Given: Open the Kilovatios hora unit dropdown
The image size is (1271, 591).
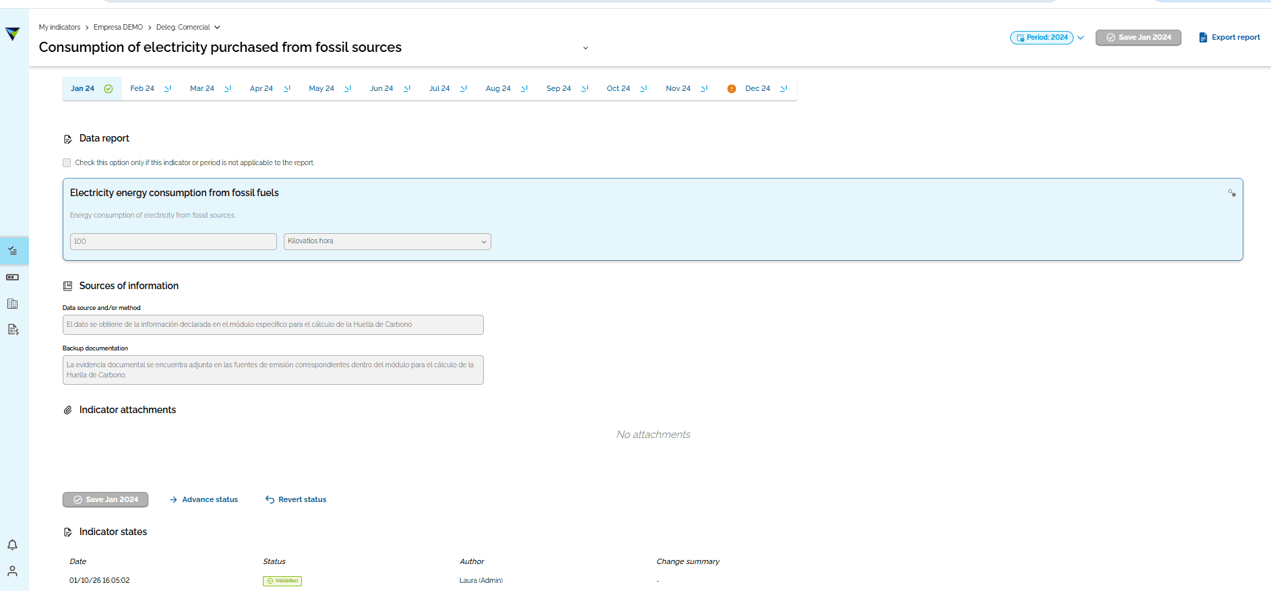Looking at the screenshot, I should click(x=387, y=241).
